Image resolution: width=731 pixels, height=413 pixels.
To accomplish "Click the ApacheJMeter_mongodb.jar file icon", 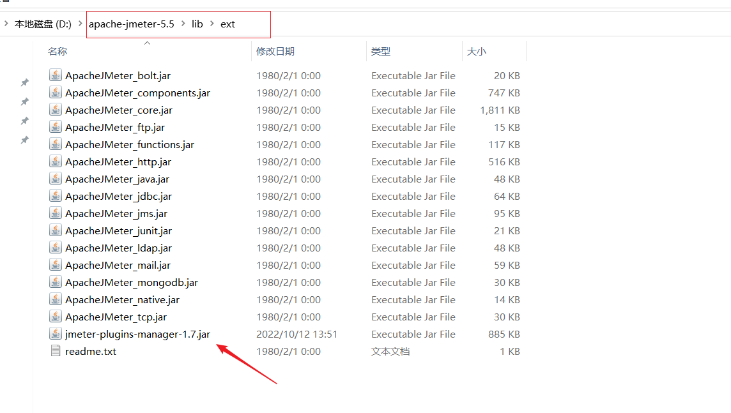I will (x=56, y=282).
